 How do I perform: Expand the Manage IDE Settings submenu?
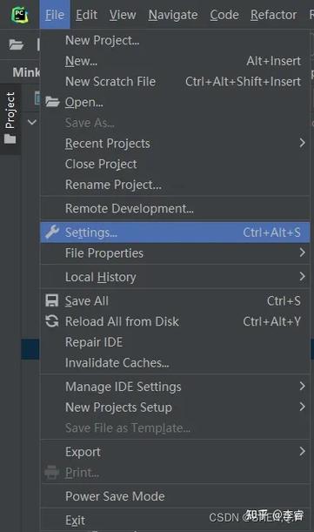click(176, 387)
